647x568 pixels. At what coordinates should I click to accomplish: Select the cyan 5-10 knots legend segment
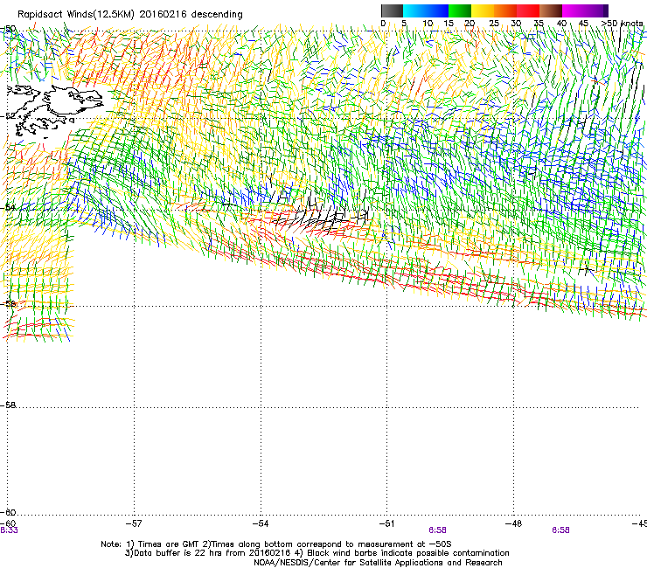(414, 10)
